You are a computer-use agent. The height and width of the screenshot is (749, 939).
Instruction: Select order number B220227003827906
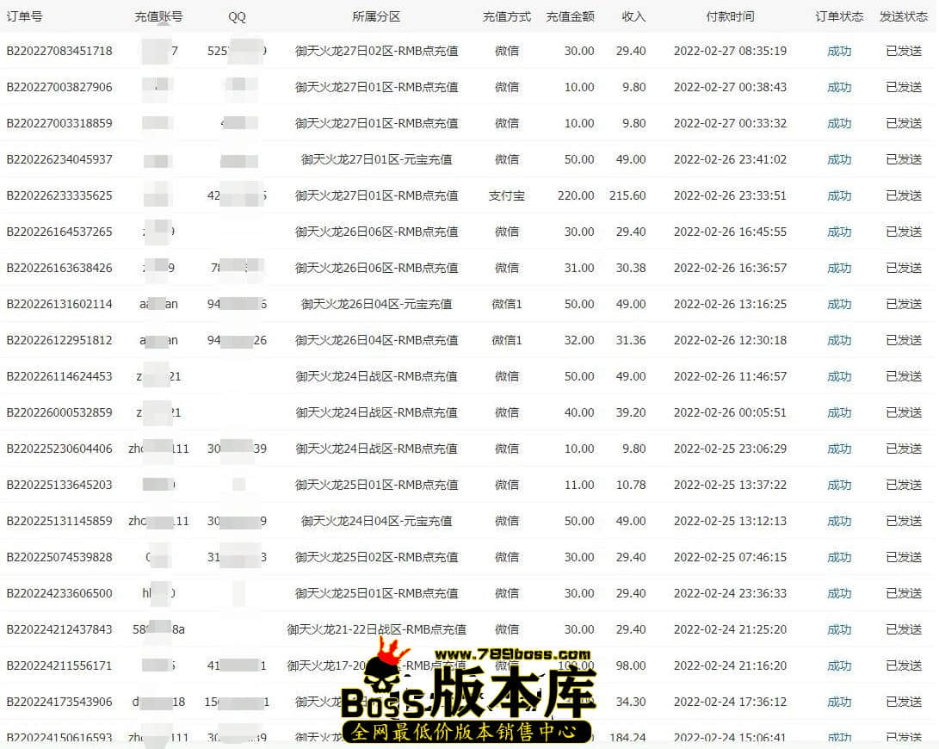59,87
